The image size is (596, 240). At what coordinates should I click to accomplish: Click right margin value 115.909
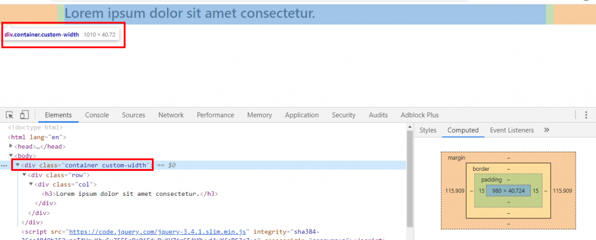click(562, 191)
